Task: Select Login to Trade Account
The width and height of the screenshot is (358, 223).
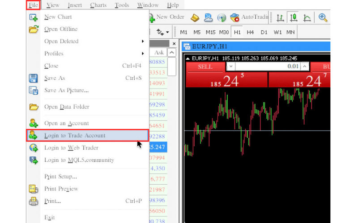Action: (x=88, y=136)
